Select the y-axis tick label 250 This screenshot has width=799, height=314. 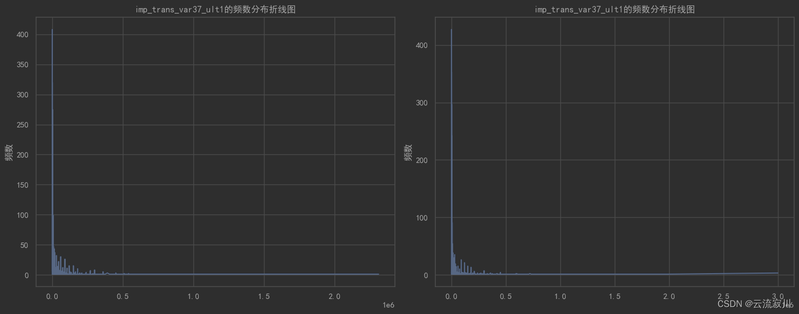[22, 125]
